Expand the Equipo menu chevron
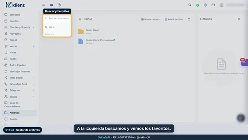248x140 pixels. click(33, 97)
